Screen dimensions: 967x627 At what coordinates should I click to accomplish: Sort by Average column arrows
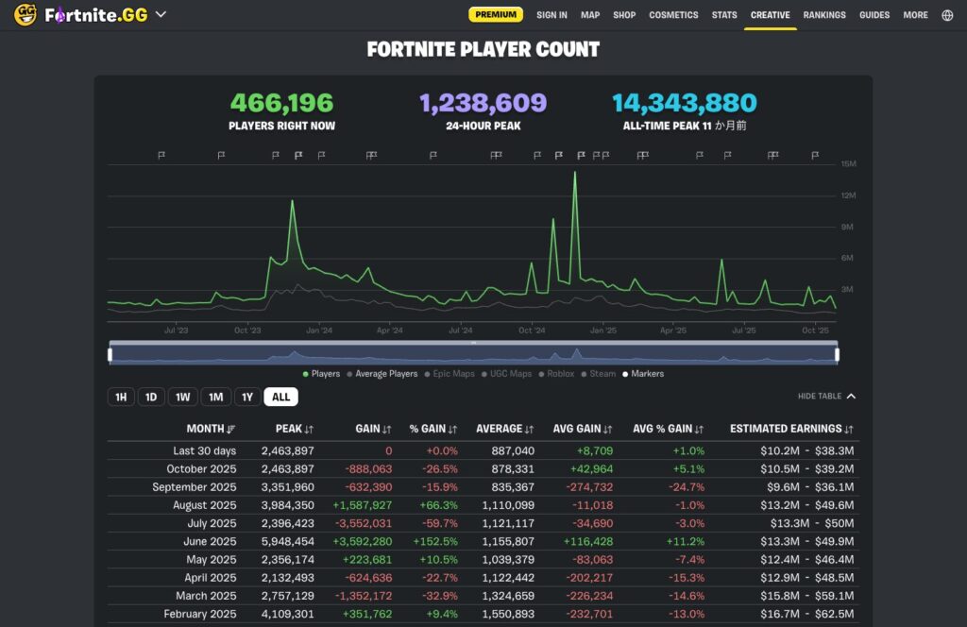point(529,430)
